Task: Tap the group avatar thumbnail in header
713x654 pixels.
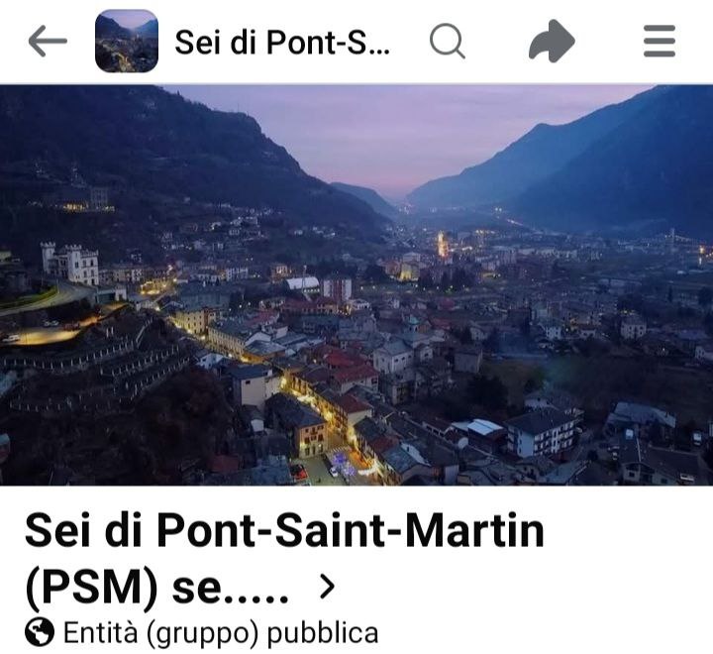Action: [x=127, y=41]
